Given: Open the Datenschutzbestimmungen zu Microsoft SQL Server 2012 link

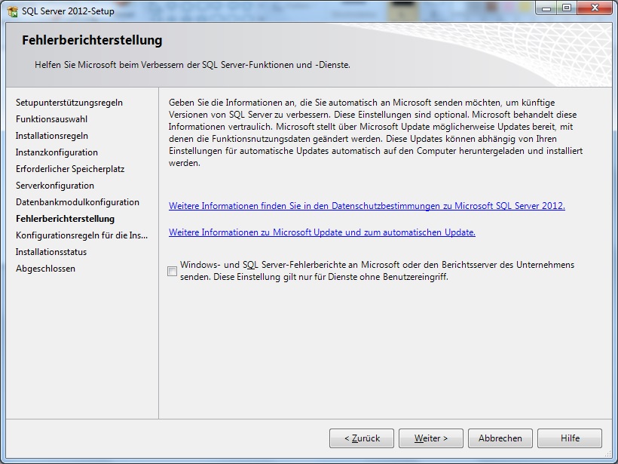Looking at the screenshot, I should (x=366, y=205).
